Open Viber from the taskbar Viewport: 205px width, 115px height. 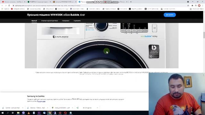23,113
